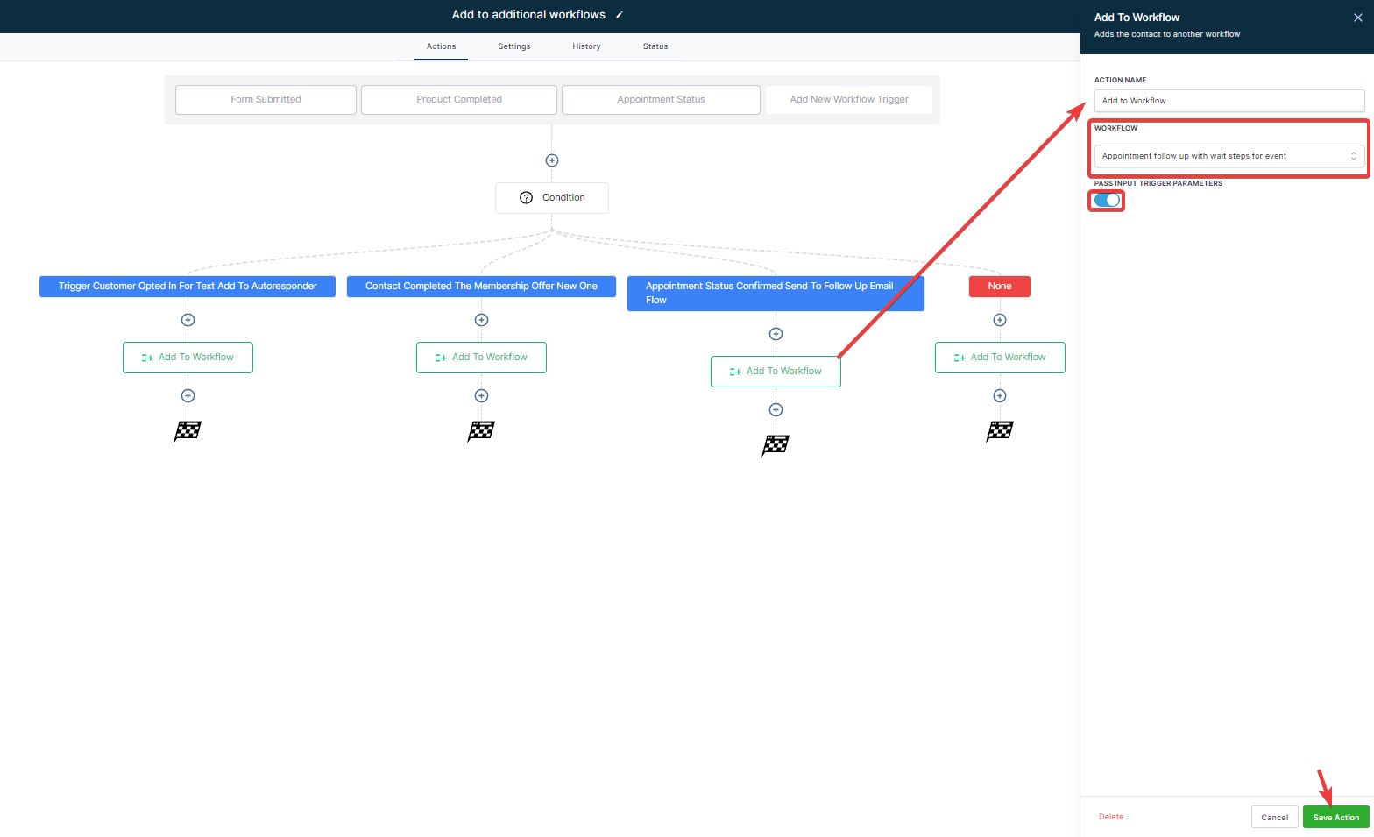
Task: Add step before the Opted In branch finish flag
Action: pos(188,396)
